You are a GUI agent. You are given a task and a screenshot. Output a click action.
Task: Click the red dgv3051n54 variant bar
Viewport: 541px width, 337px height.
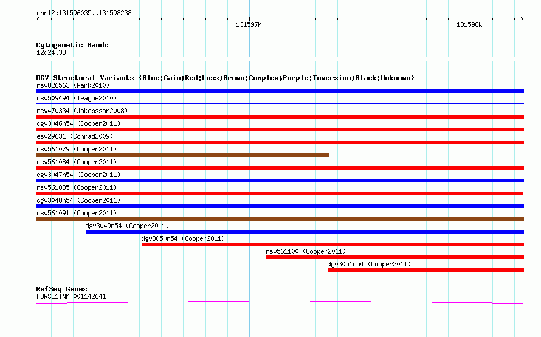pyautogui.click(x=426, y=270)
